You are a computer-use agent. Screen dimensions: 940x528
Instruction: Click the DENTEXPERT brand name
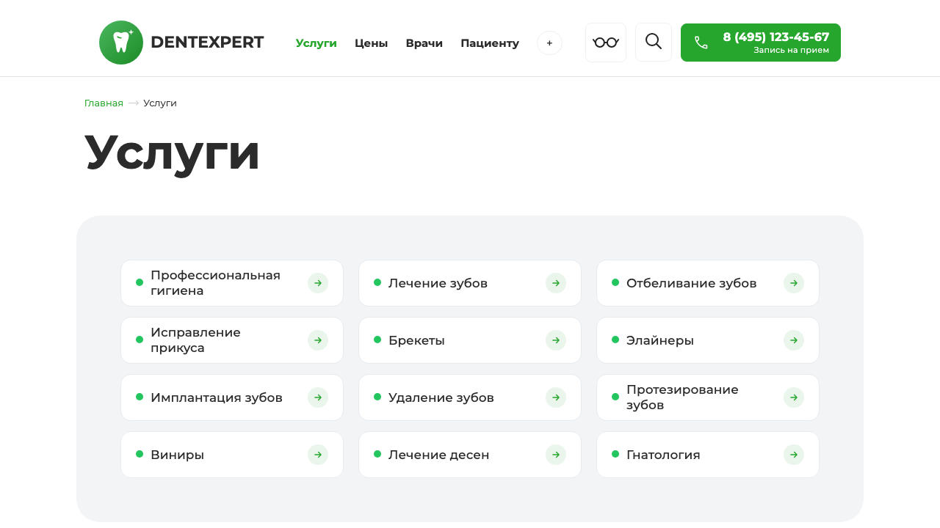207,43
